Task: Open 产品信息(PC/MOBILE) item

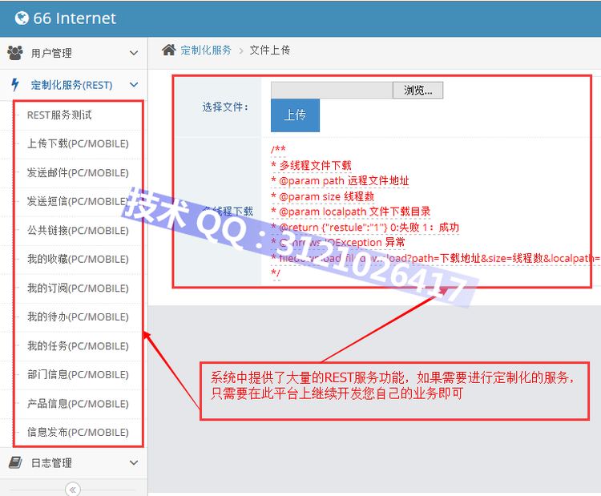Action: coord(78,404)
